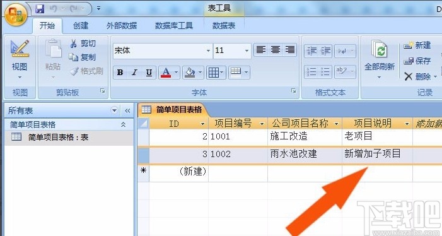Open the Office button menu
This screenshot has width=442, height=236.
pyautogui.click(x=16, y=15)
